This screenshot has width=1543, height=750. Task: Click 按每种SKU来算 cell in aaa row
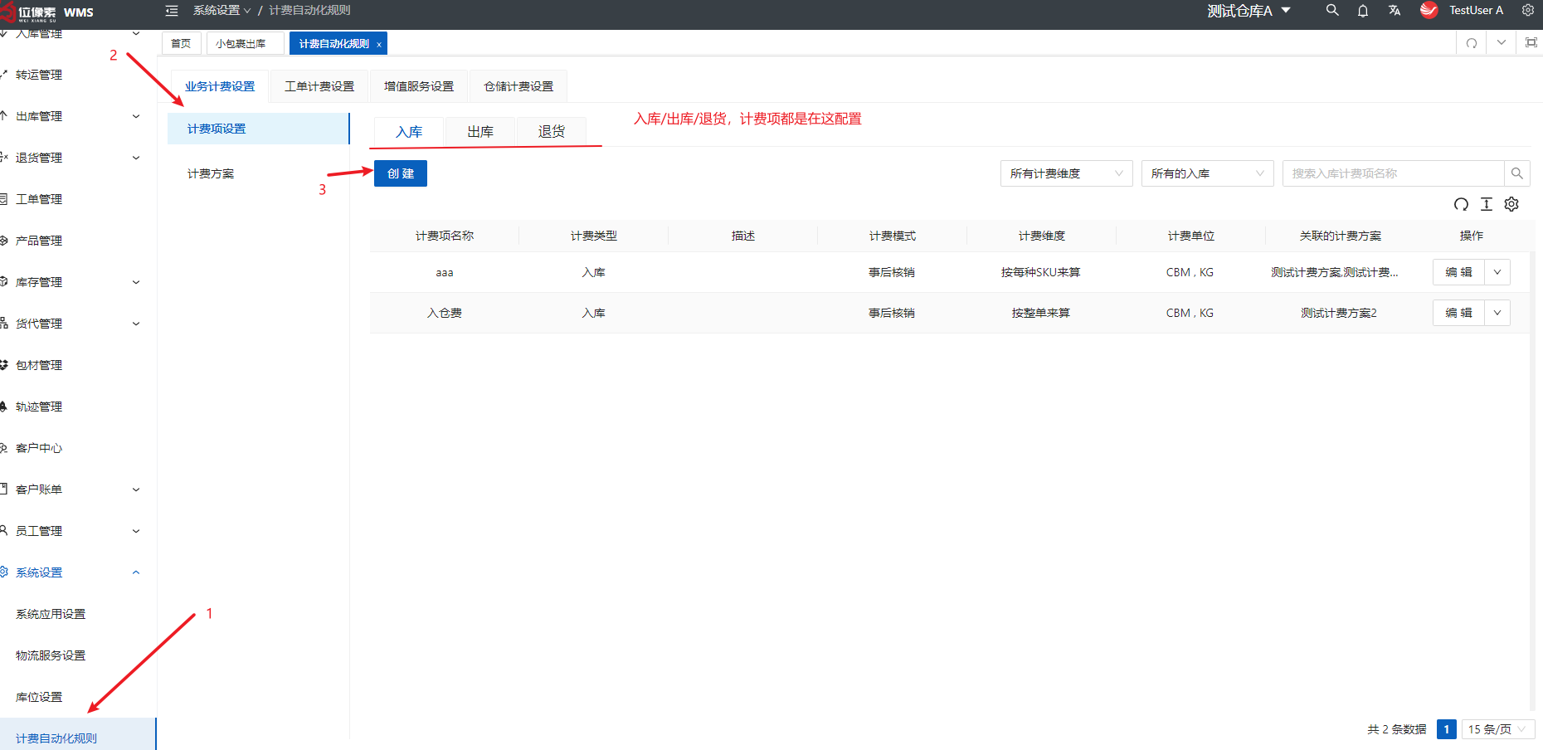coord(1040,272)
